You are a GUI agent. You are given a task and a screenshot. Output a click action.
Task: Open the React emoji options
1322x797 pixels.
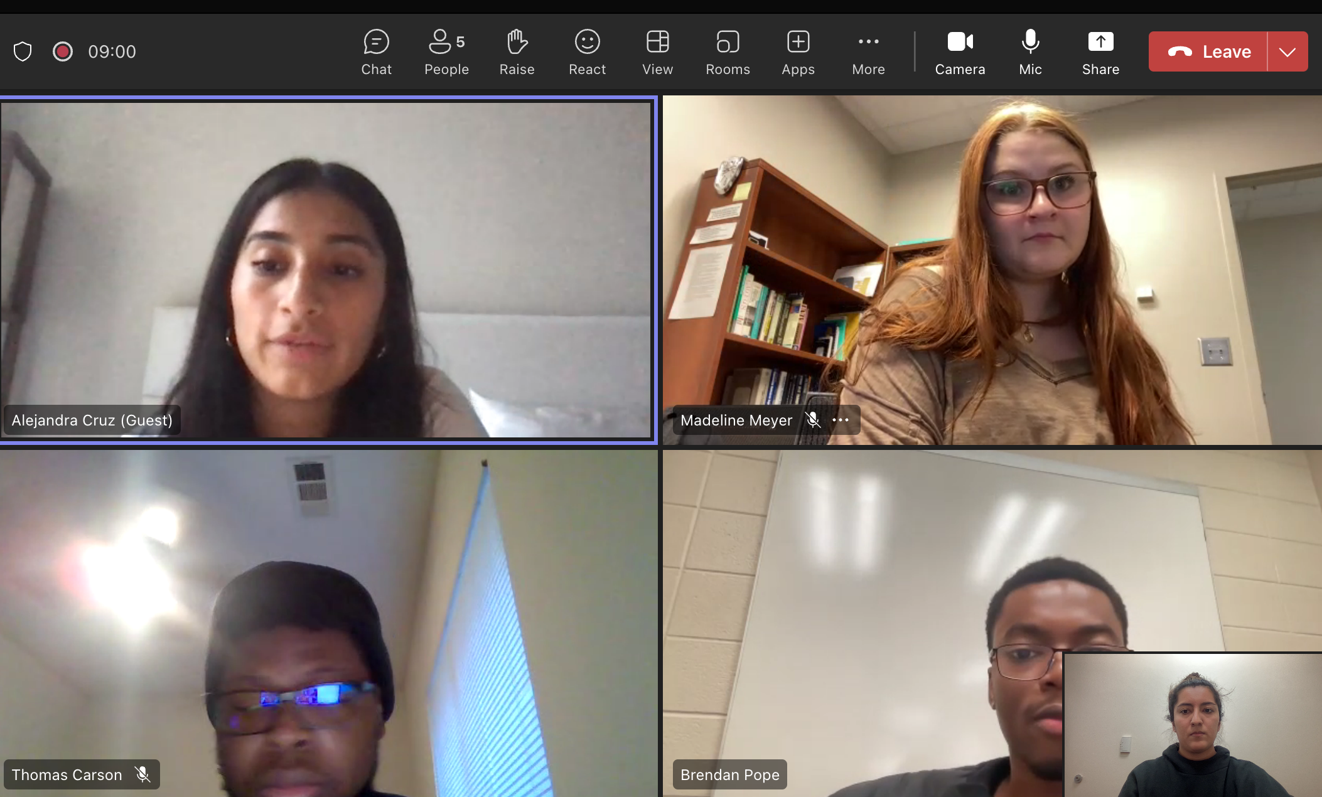(587, 52)
